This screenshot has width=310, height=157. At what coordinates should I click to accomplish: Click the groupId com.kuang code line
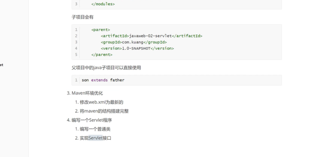coord(134,42)
